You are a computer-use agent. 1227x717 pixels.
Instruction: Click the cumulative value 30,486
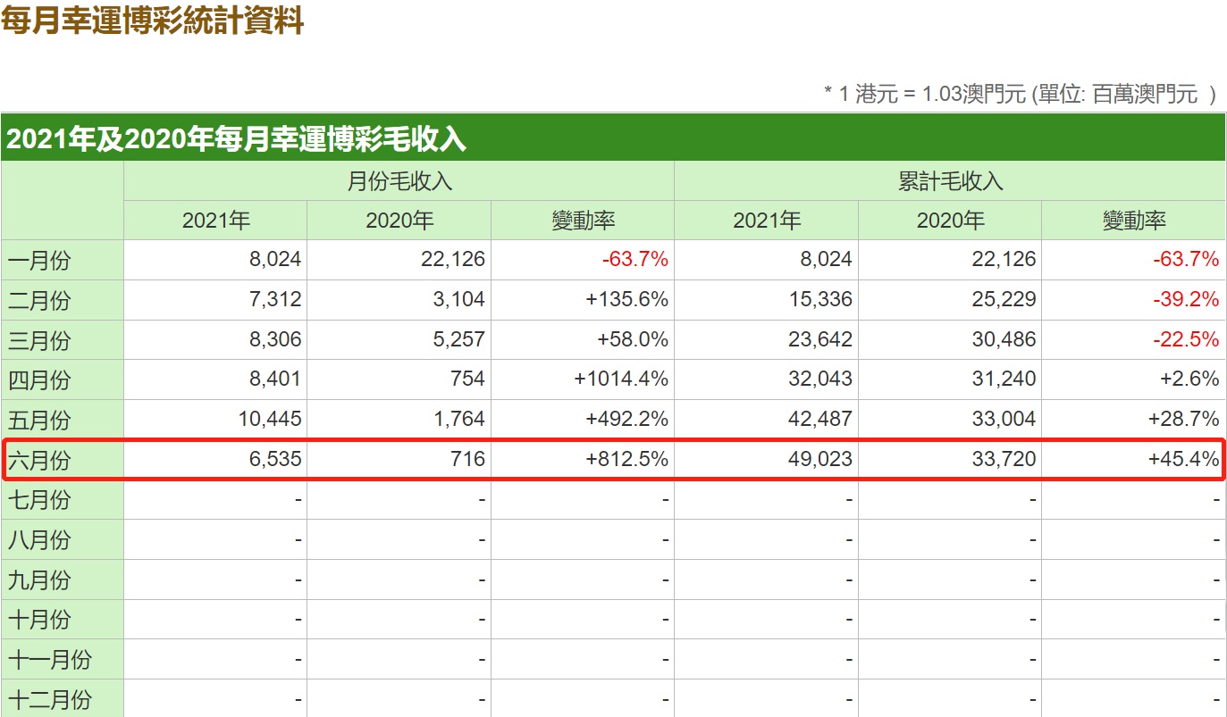[x=1004, y=339]
